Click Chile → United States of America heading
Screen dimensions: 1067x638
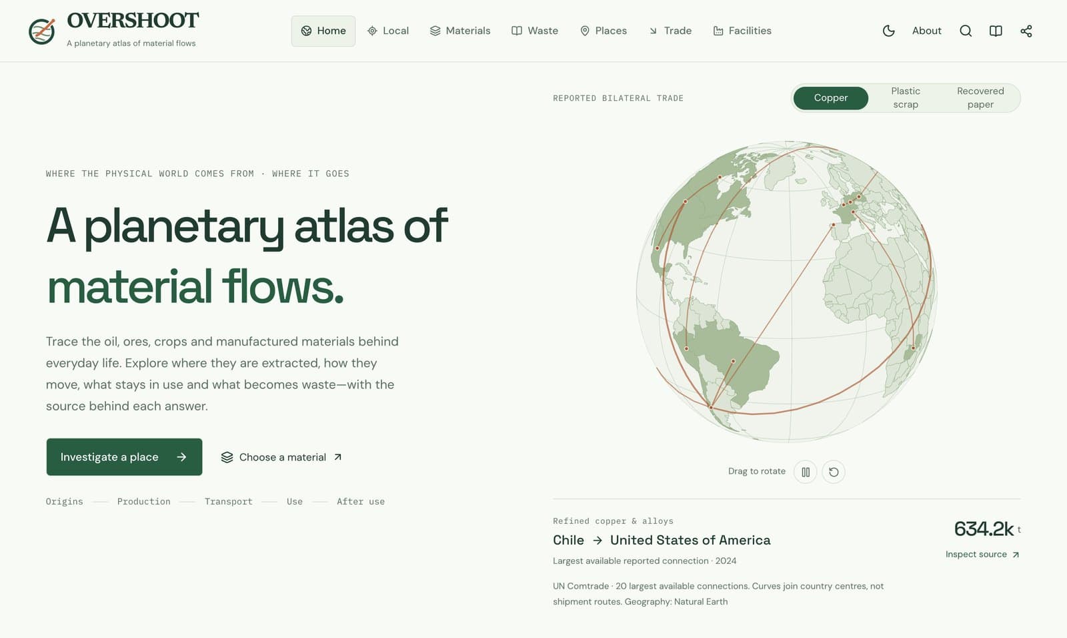click(x=662, y=541)
